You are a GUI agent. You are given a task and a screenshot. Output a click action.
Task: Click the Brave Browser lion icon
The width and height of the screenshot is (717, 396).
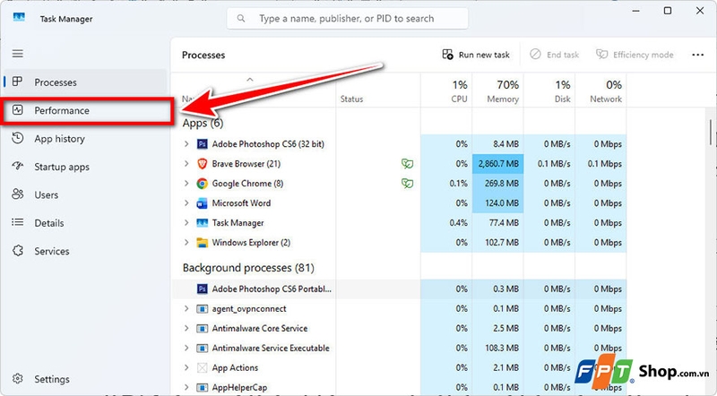click(203, 164)
